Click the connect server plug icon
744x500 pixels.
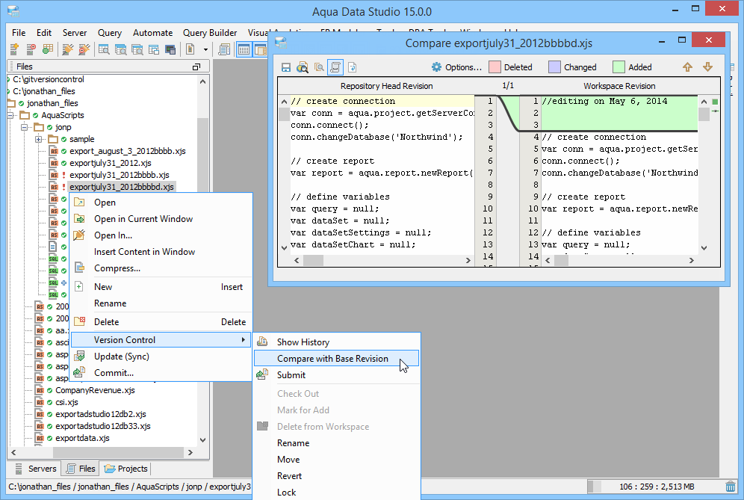click(68, 49)
